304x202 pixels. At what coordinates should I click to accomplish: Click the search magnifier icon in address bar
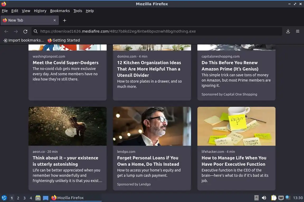pos(35,31)
